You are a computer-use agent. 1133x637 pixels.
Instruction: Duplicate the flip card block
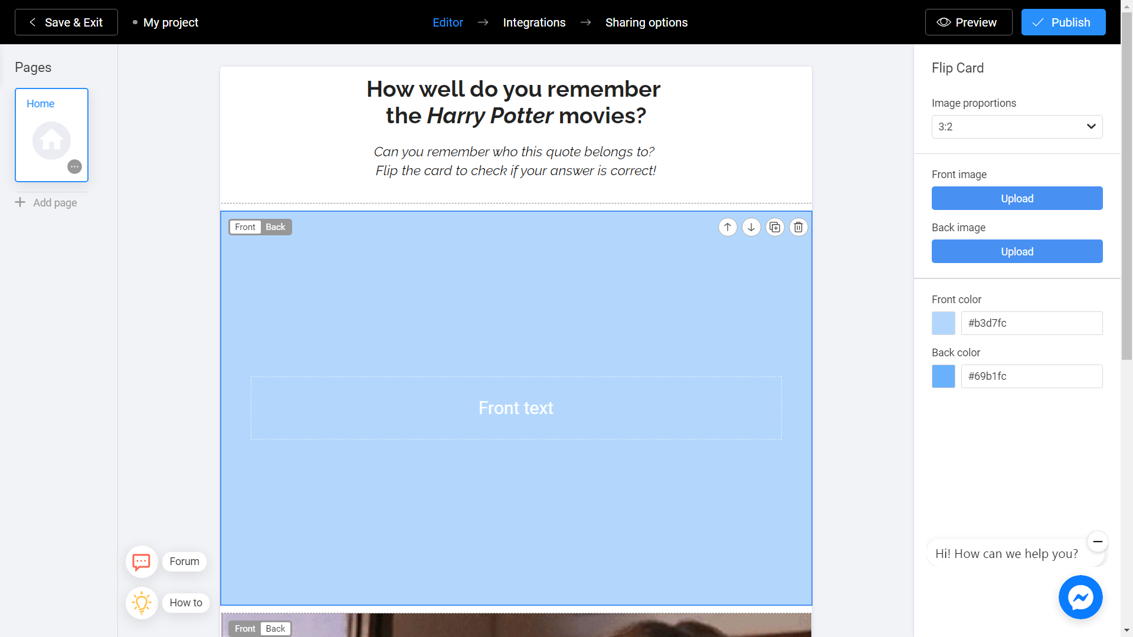[775, 227]
